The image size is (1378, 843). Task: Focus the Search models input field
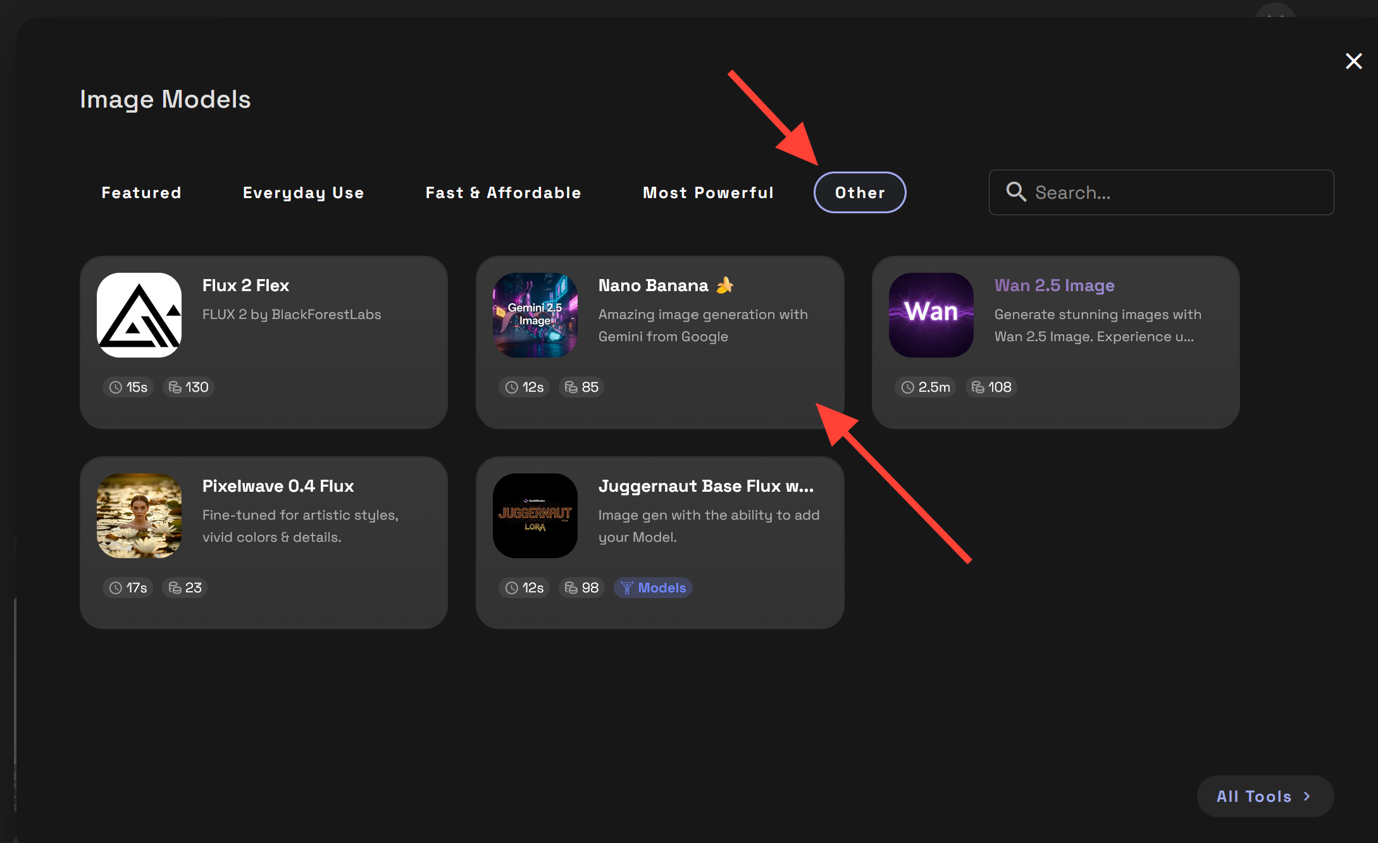click(1177, 192)
